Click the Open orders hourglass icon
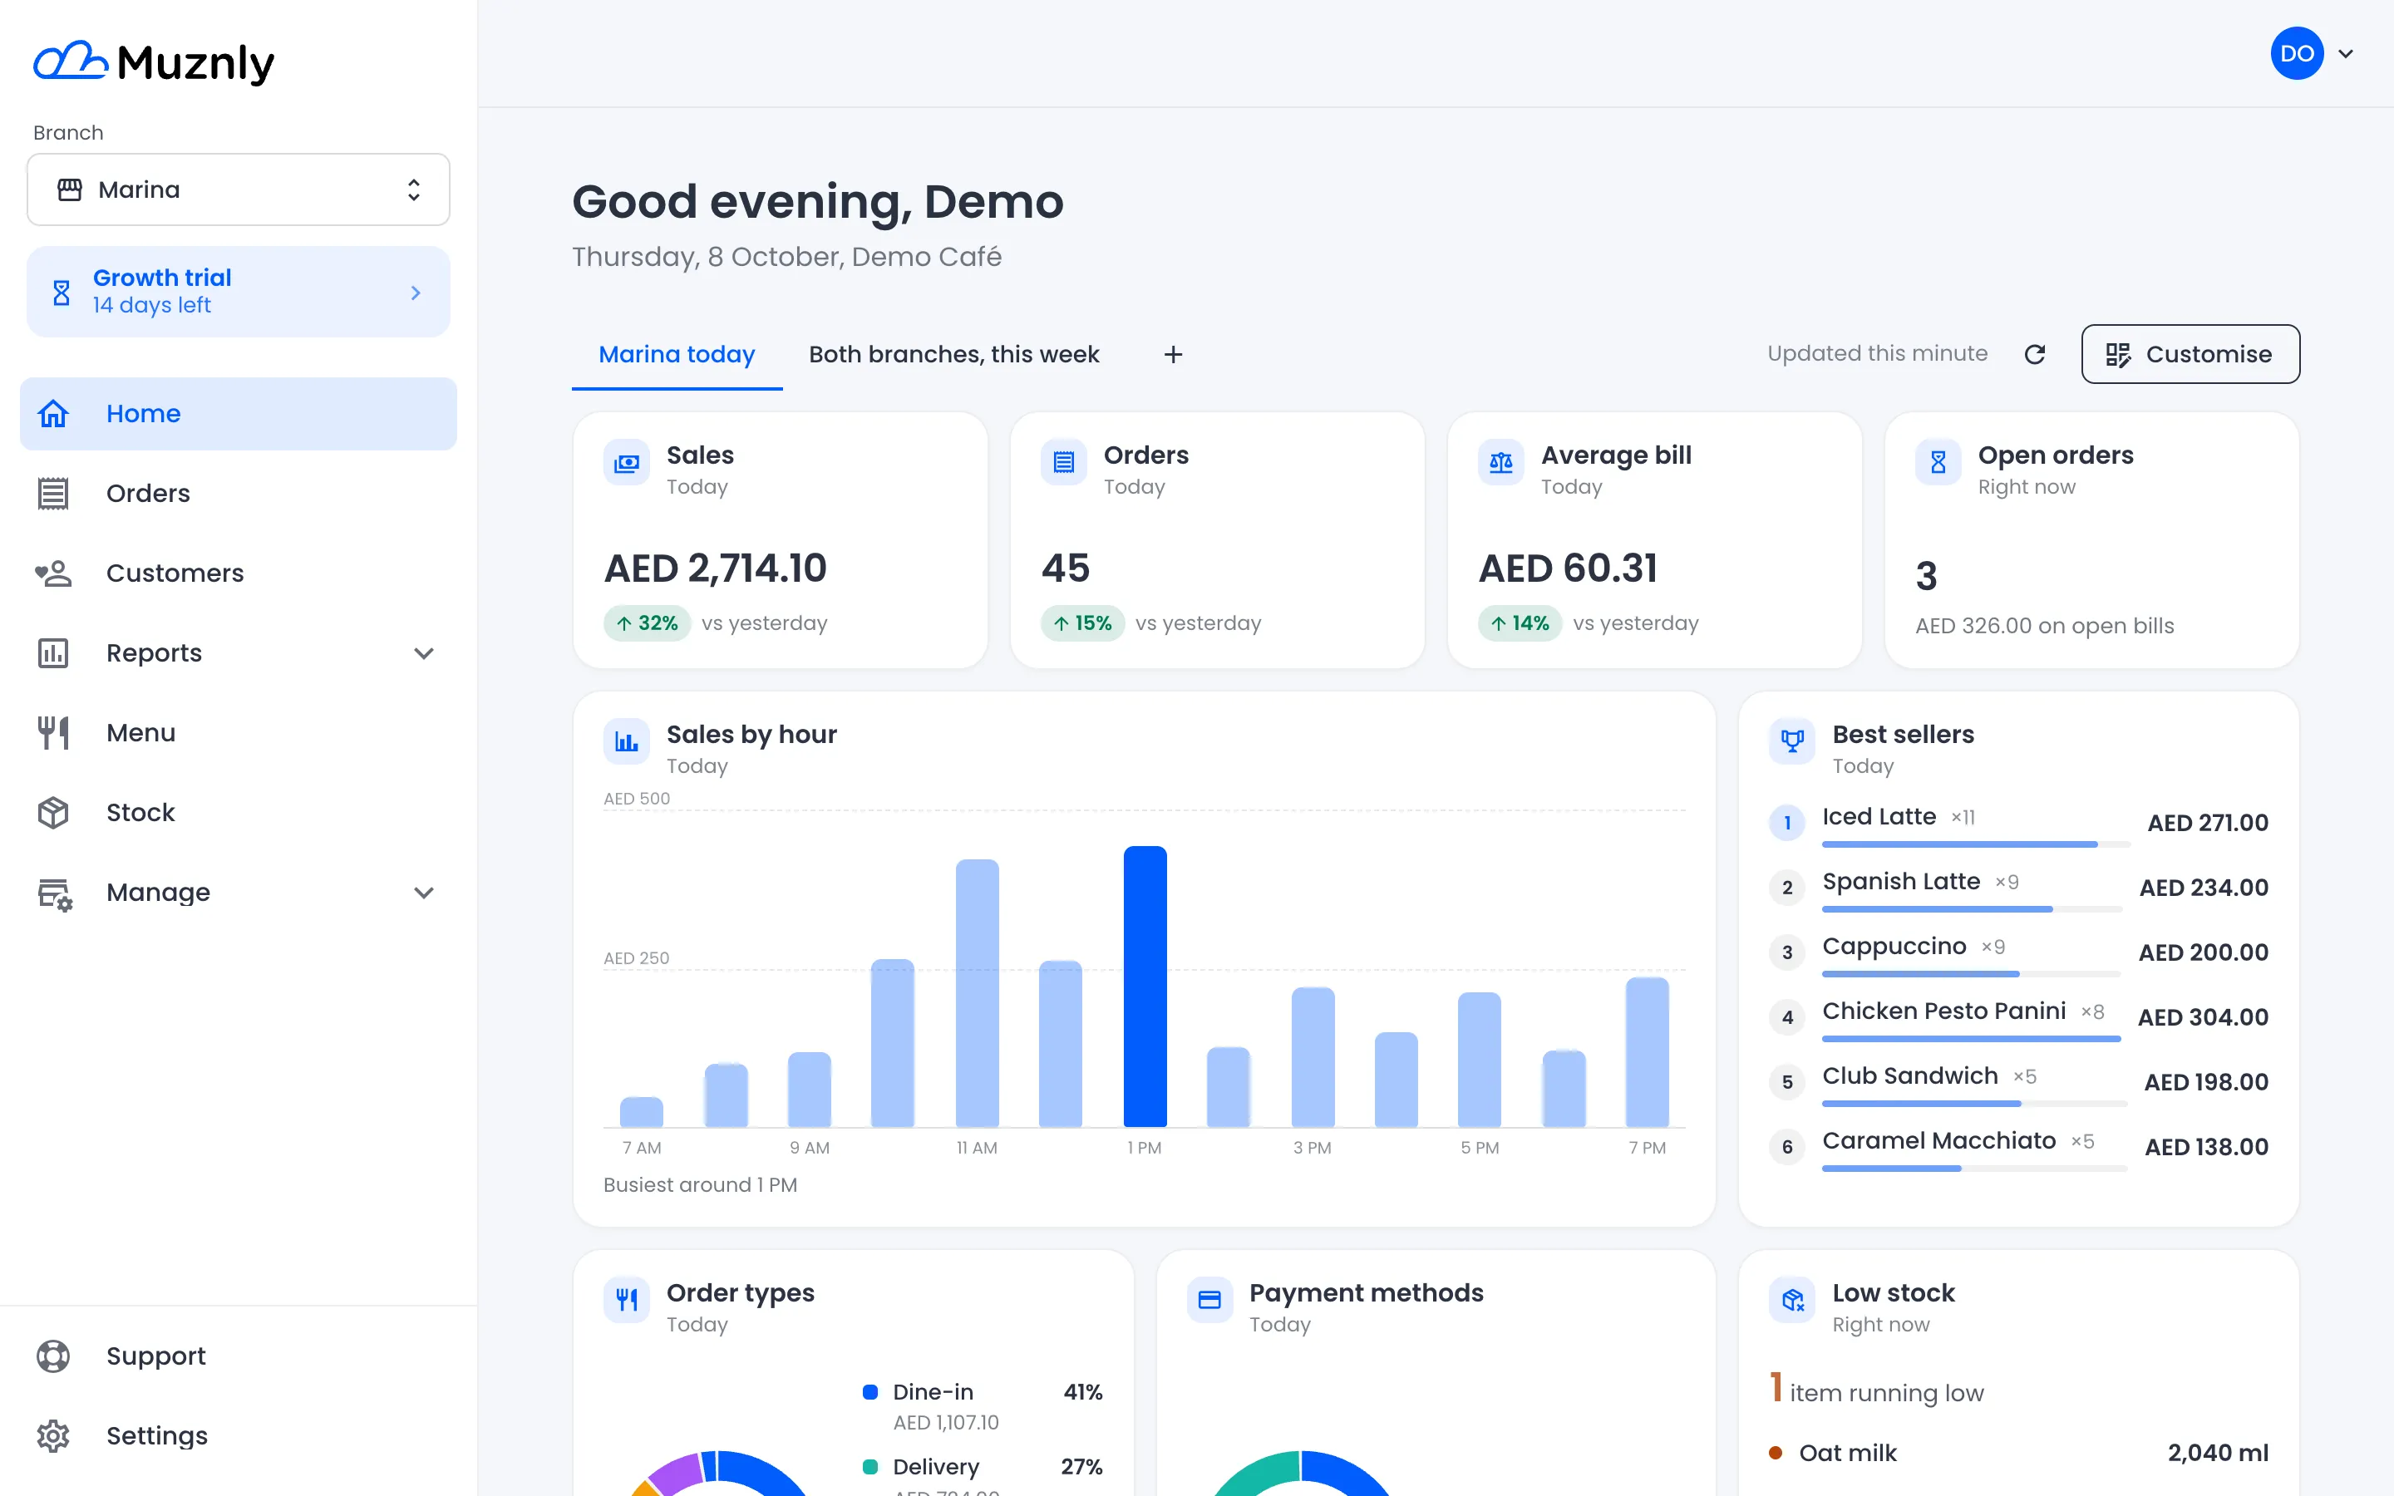Viewport: 2394px width, 1496px height. [x=1938, y=463]
